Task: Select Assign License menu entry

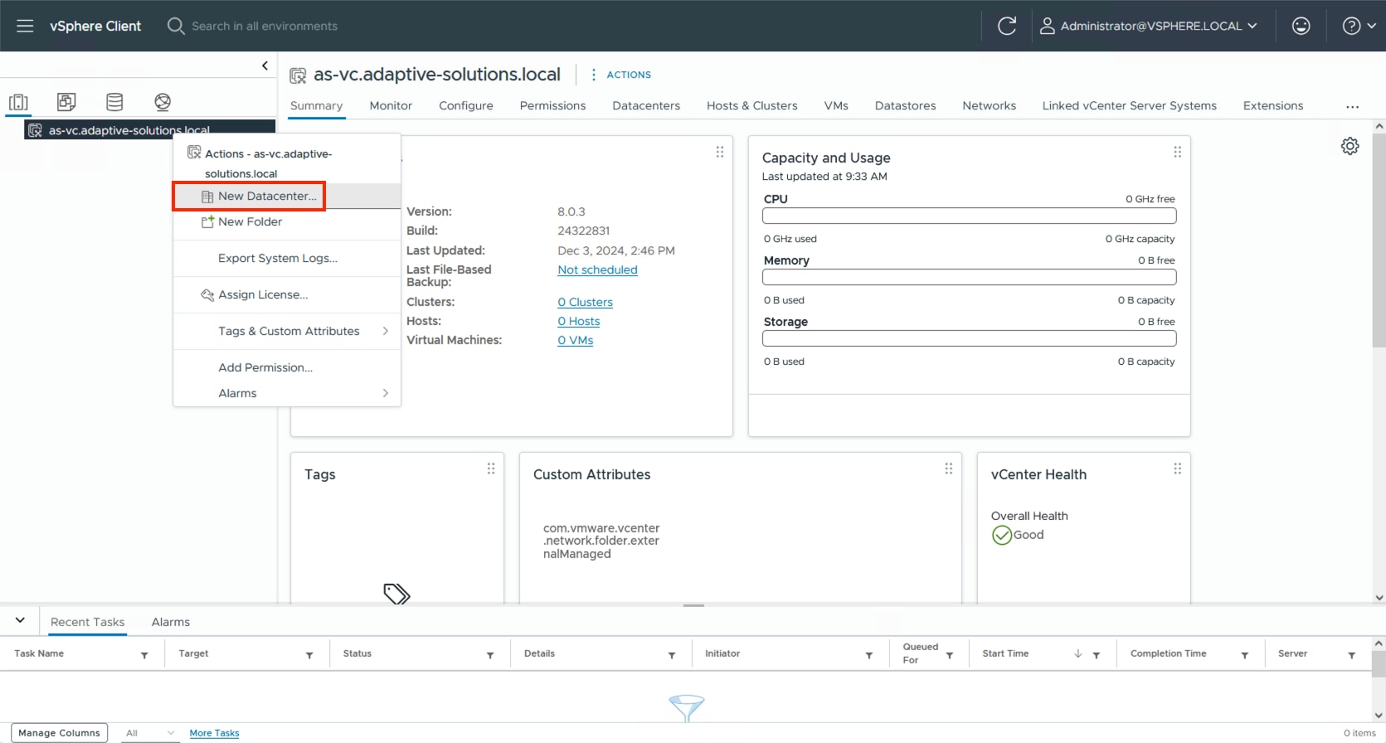Action: 287,294
